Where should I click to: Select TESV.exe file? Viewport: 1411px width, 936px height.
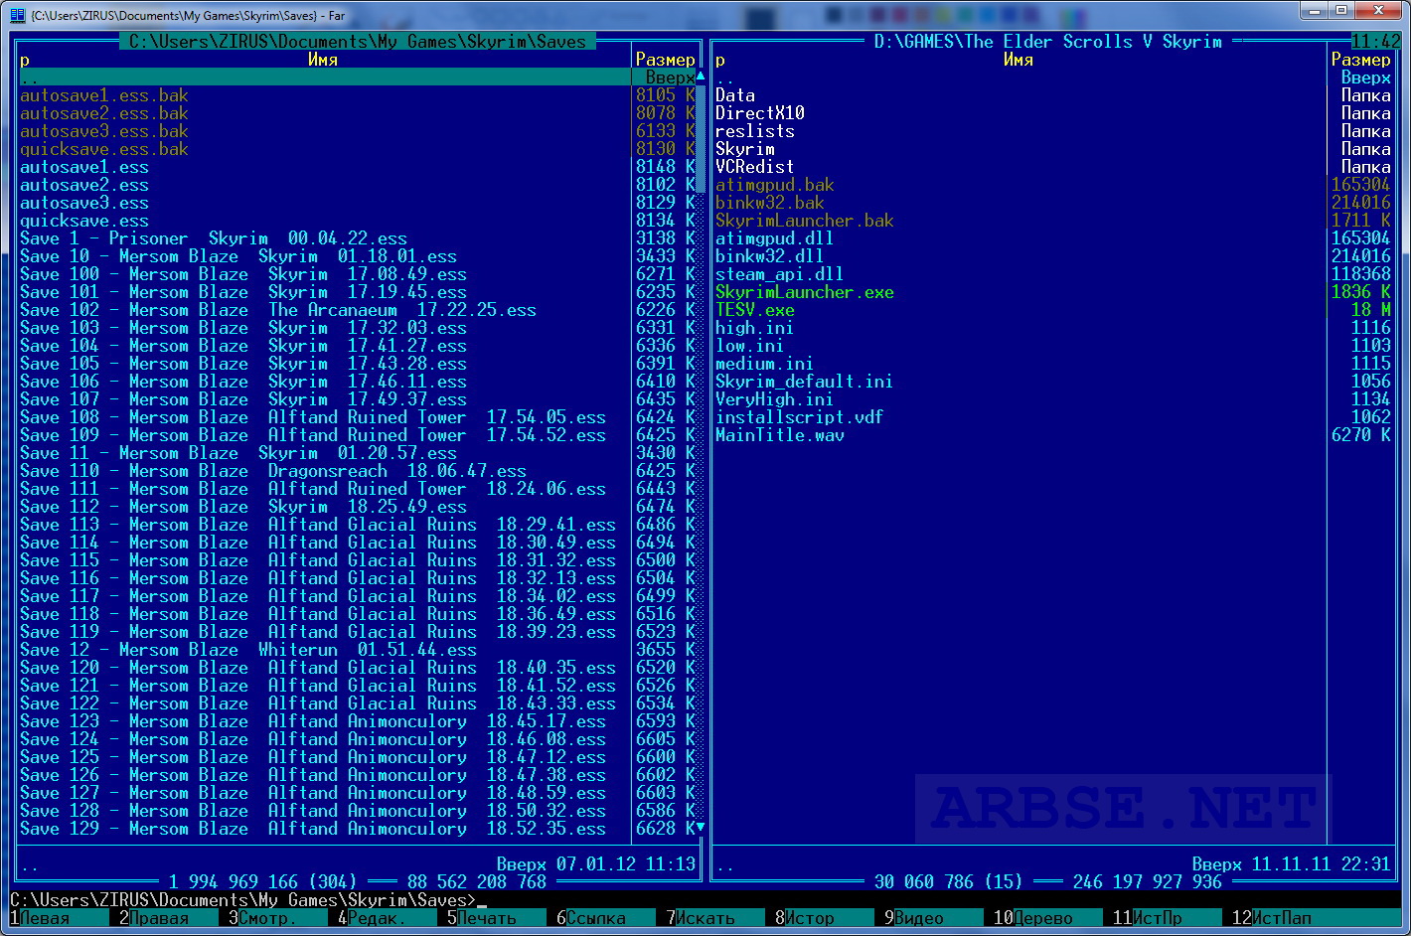pyautogui.click(x=755, y=310)
